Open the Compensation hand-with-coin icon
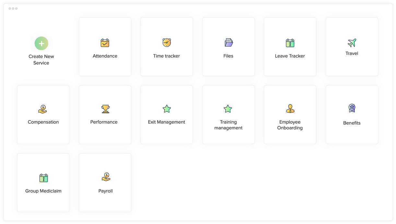 (43, 109)
